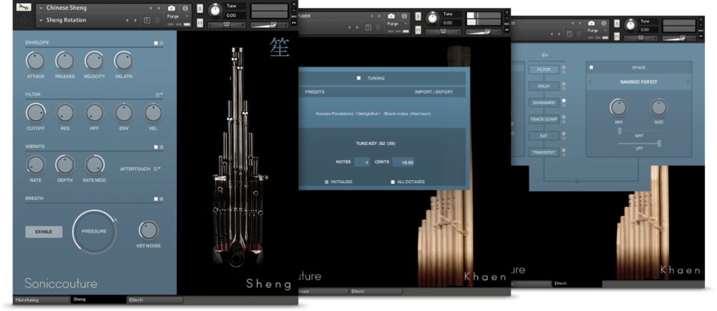Viewport: 717px width, 311px height.
Task: Expand the Filter type dropdown menu
Action: 158,95
